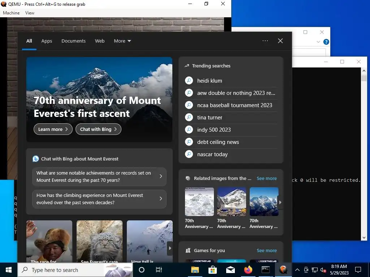The height and width of the screenshot is (277, 370).
Task: Open the Windows Start menu
Action: click(9, 270)
